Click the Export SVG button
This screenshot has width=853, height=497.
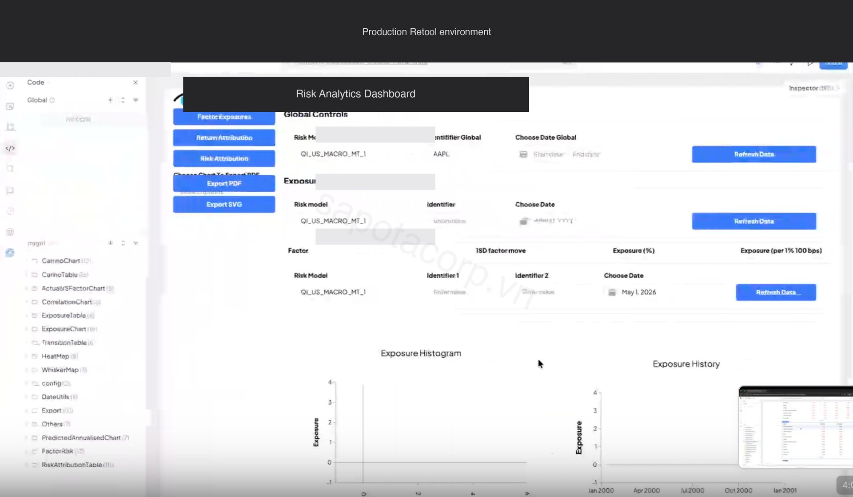(224, 205)
